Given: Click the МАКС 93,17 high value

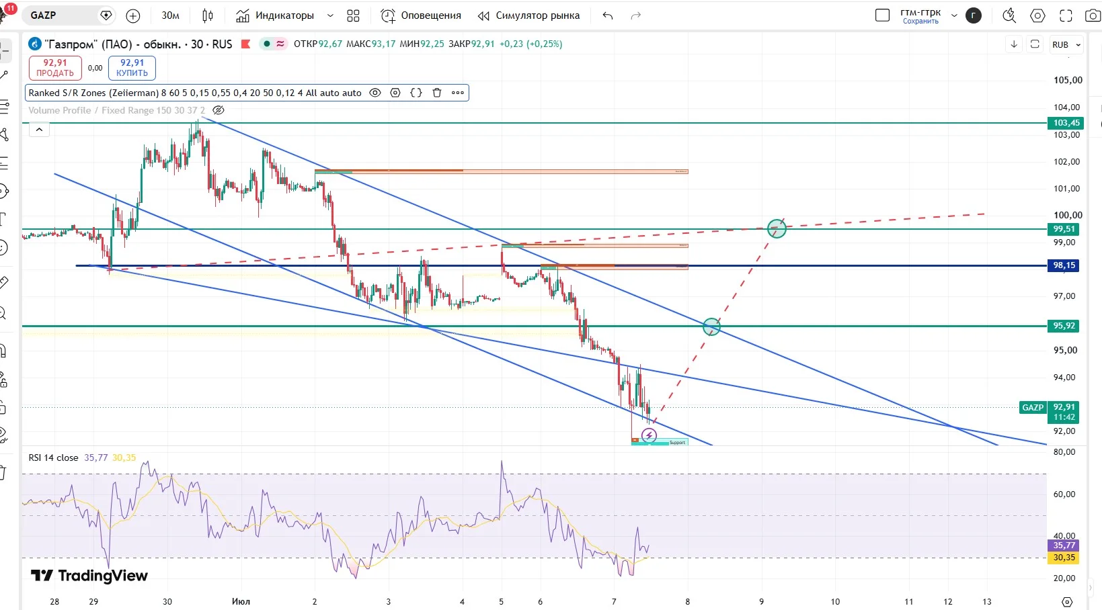Looking at the screenshot, I should tap(370, 44).
